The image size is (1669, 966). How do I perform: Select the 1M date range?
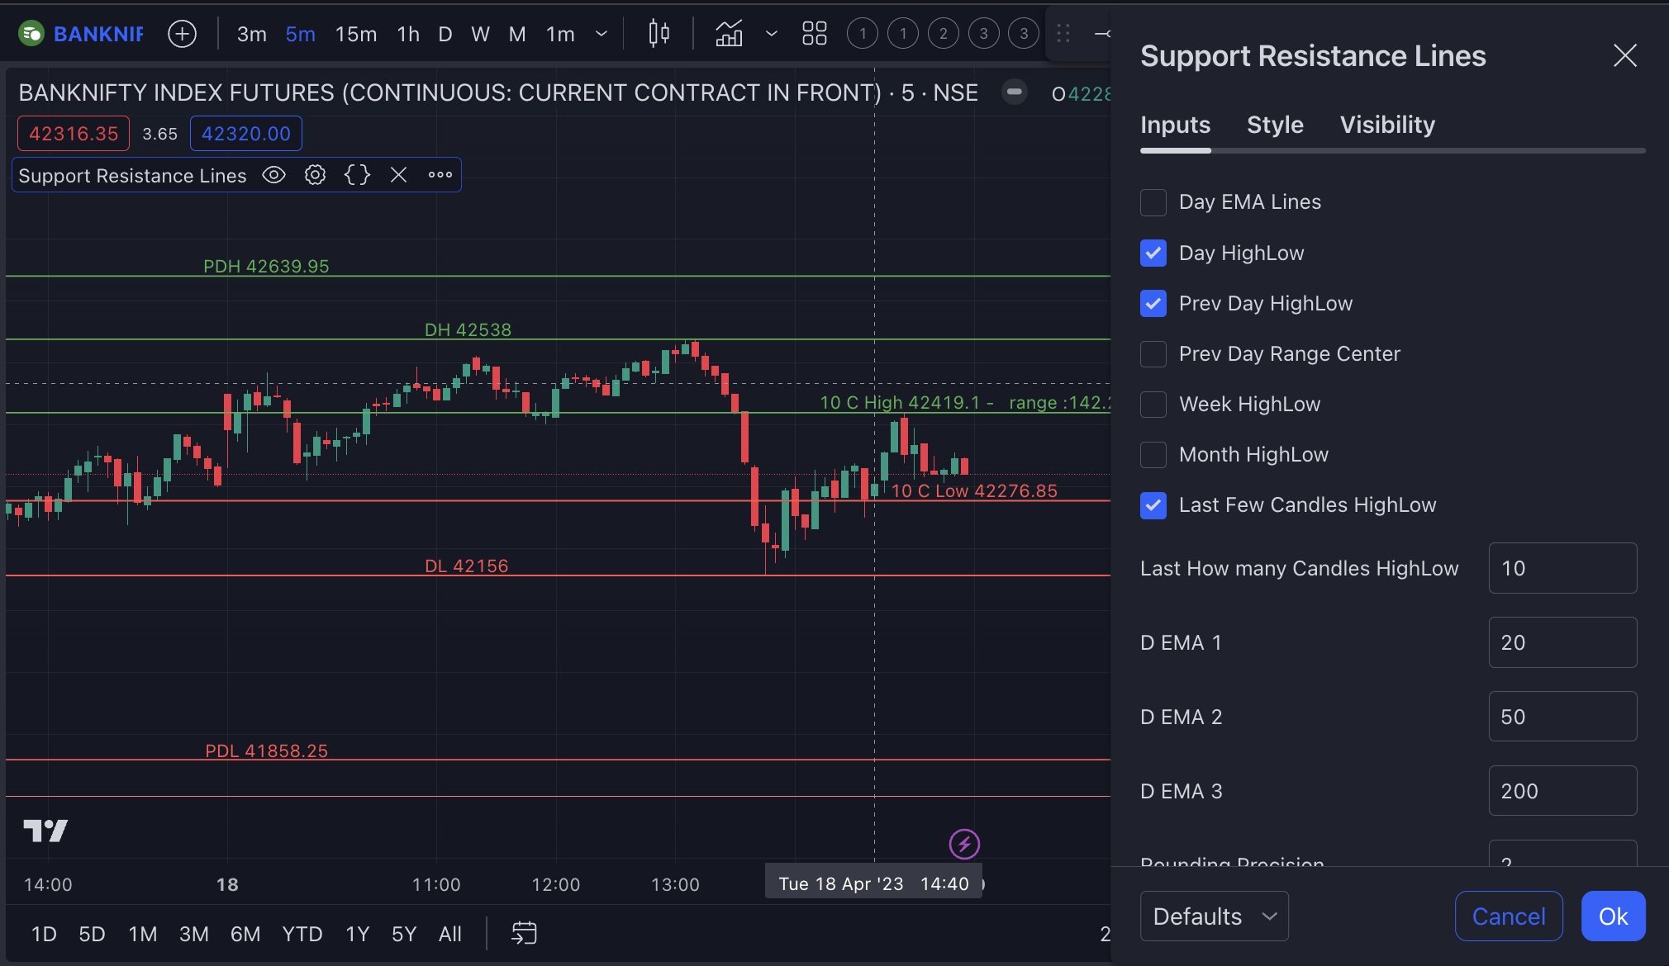(143, 934)
